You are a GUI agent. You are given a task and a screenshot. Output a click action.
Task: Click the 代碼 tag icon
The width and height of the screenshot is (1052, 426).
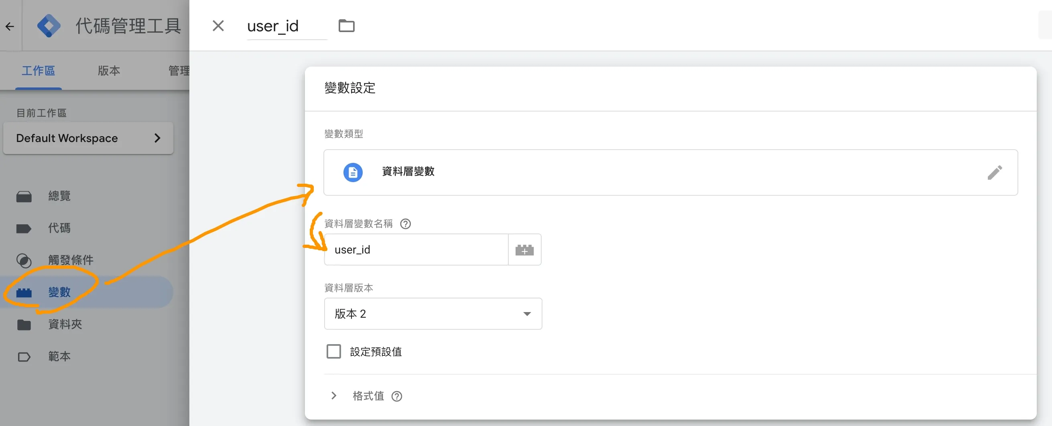24,228
